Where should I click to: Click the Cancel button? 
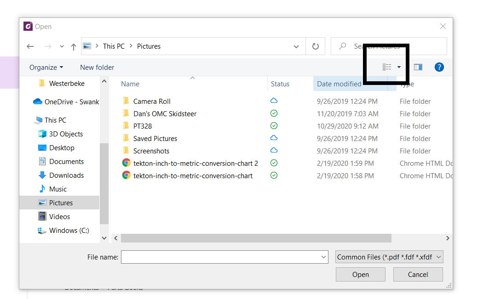[418, 275]
